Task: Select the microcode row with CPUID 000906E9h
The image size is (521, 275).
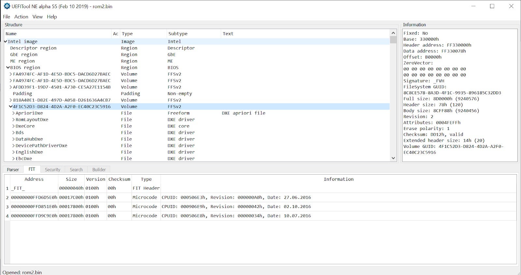Action: click(x=236, y=207)
